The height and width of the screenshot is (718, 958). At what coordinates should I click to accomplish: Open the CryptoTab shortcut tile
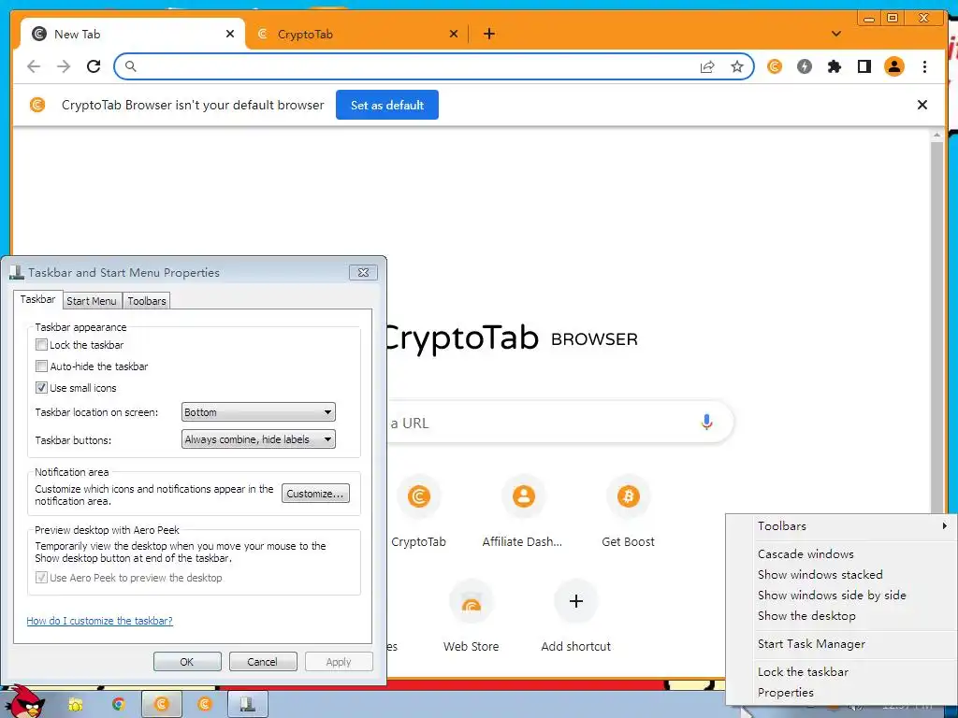click(x=418, y=511)
